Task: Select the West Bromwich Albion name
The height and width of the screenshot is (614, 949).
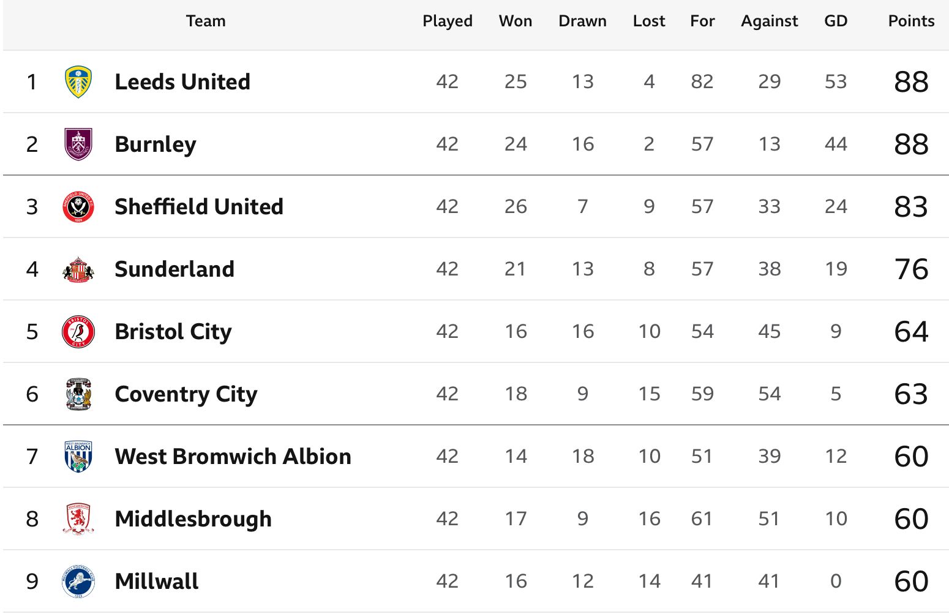Action: point(233,457)
